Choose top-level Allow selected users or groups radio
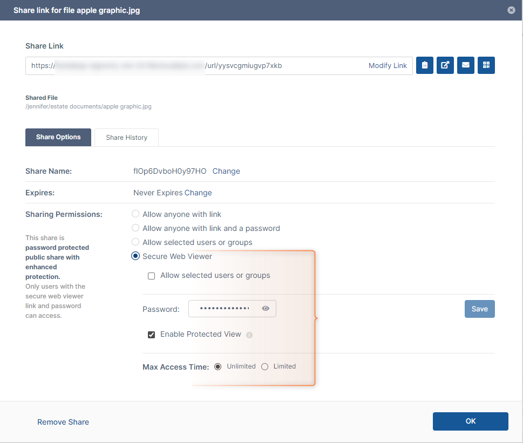 pos(135,242)
